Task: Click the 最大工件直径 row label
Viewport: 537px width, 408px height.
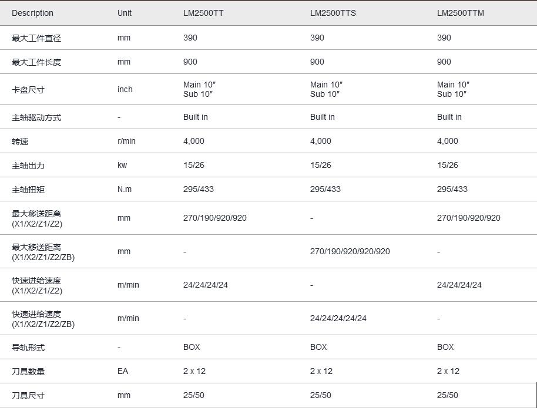Action: point(36,38)
